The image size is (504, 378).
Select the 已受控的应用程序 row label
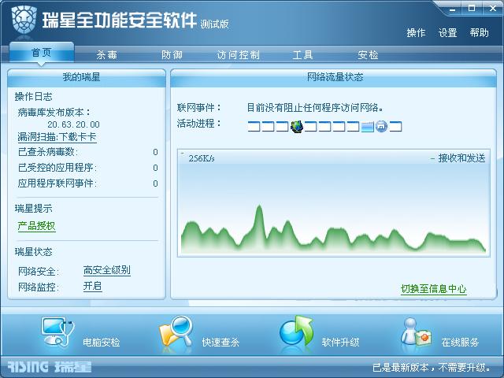click(x=57, y=168)
